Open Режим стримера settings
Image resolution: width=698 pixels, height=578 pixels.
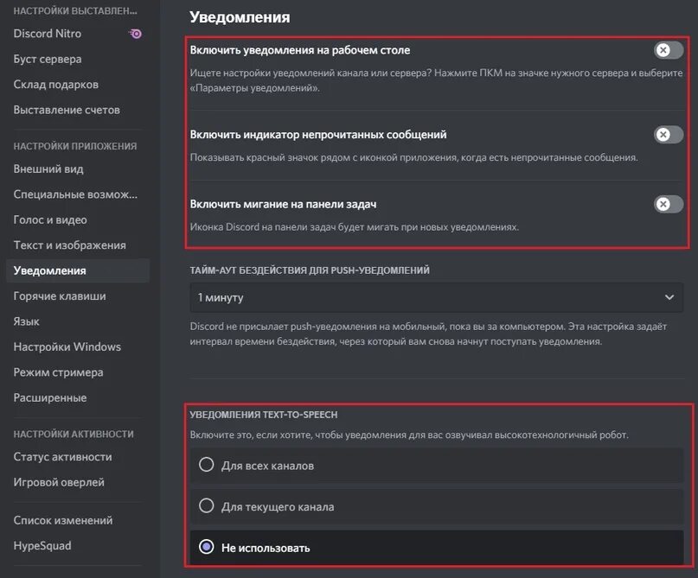coord(58,372)
